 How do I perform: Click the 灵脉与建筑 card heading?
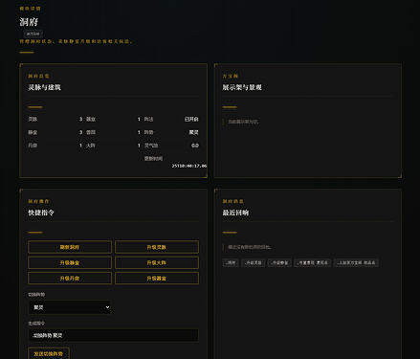[x=44, y=87]
